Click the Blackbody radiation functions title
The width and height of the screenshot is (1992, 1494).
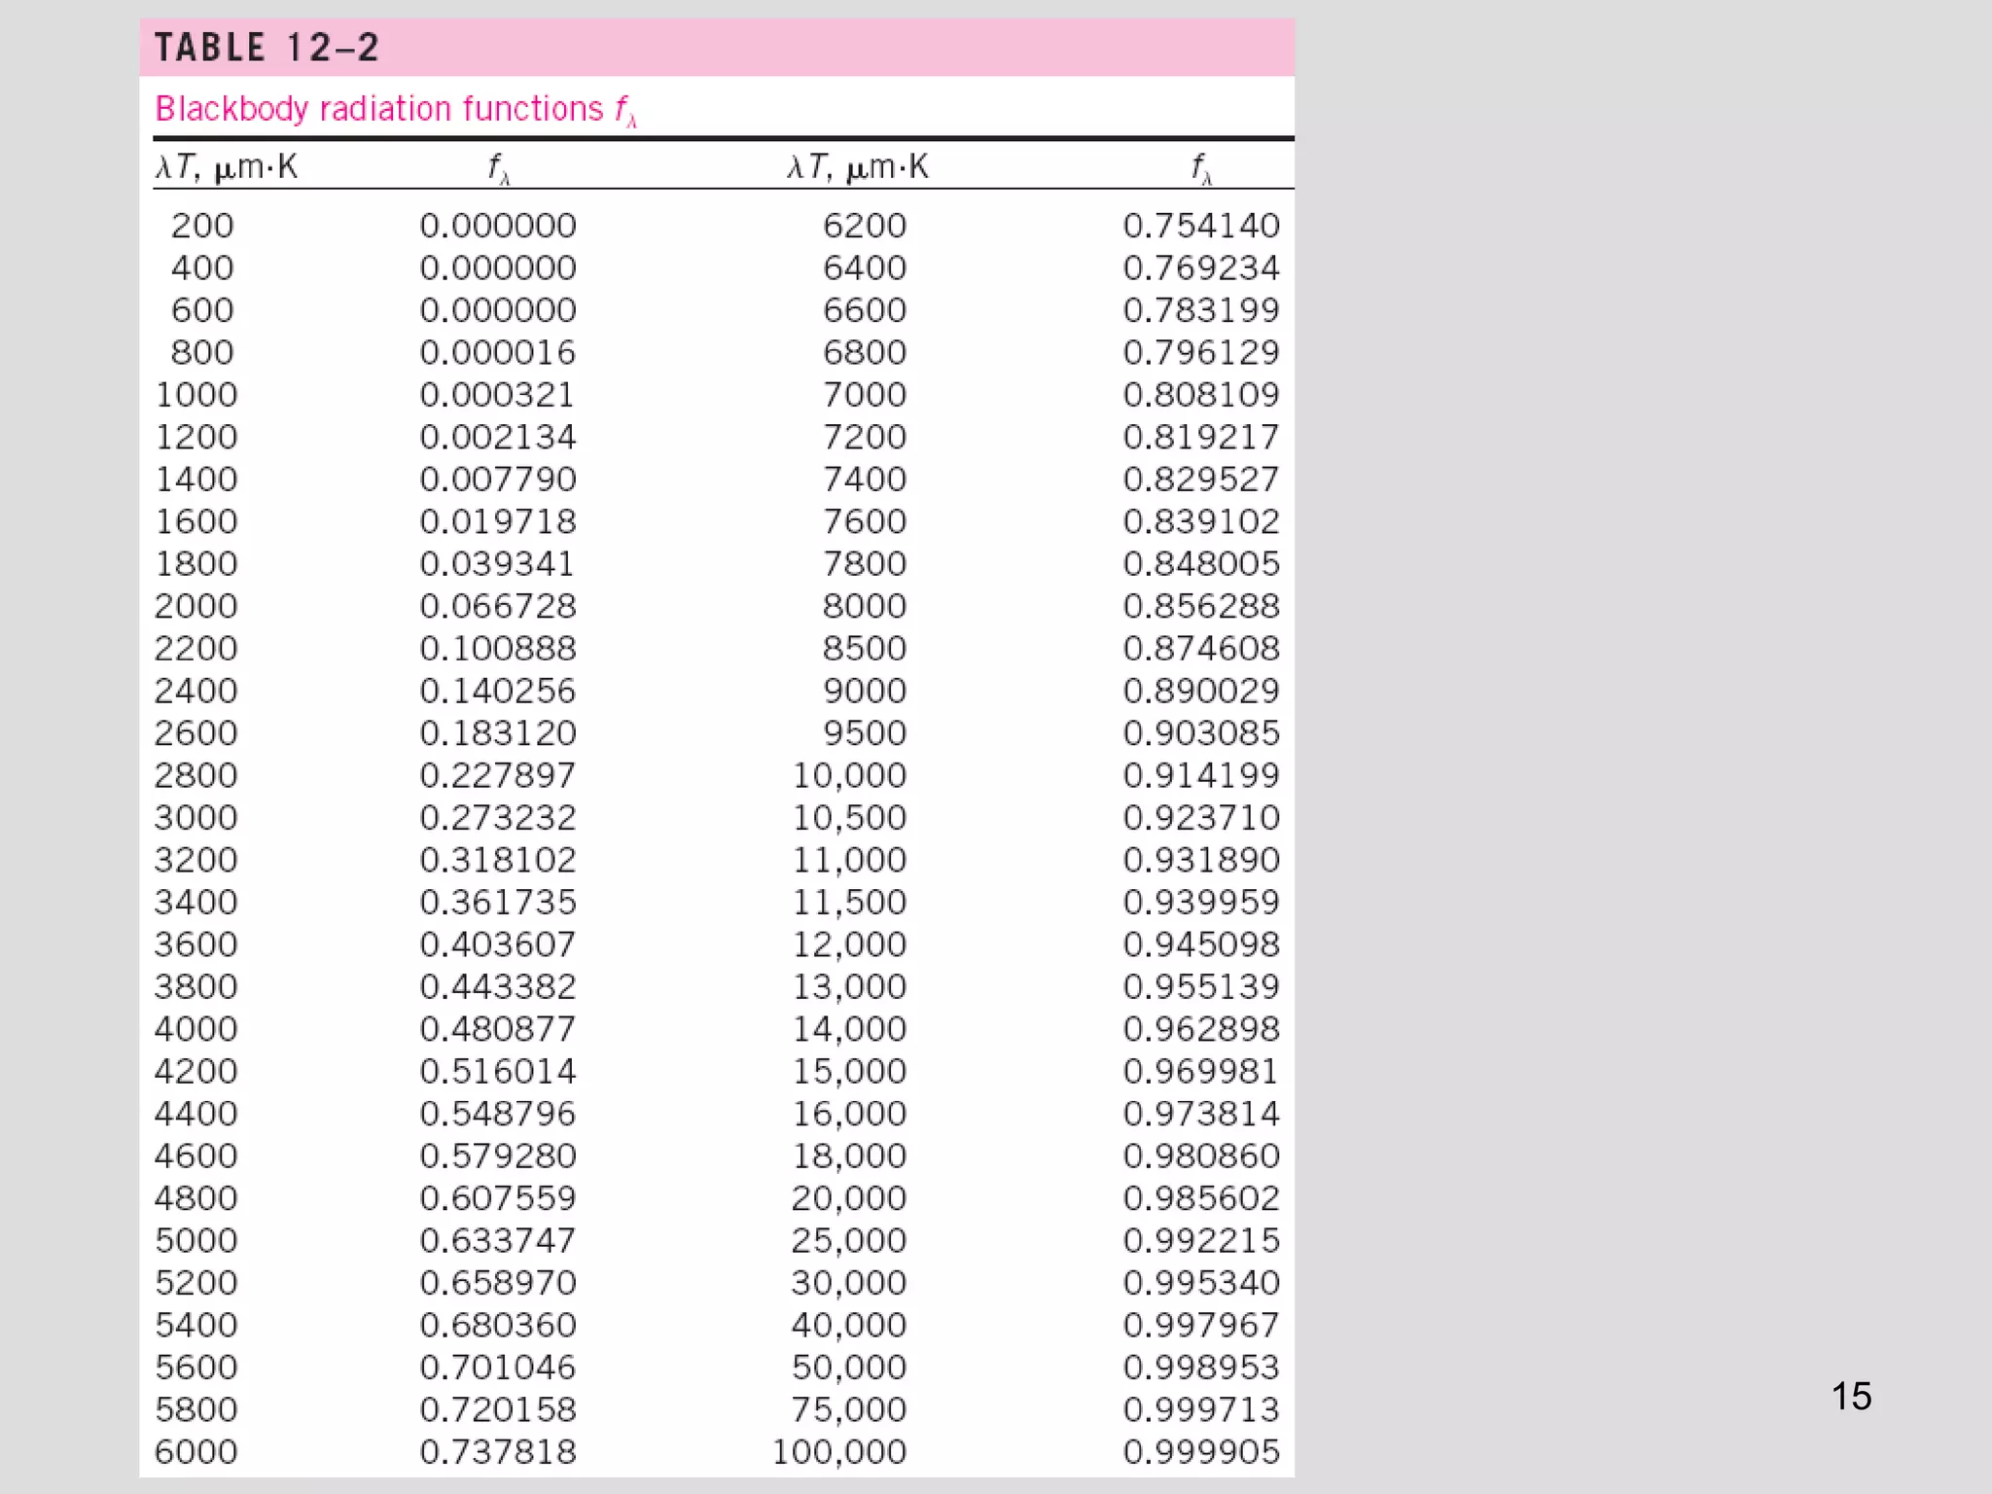point(395,109)
